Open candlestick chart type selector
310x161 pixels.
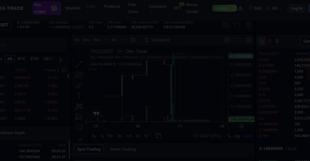tap(133, 40)
